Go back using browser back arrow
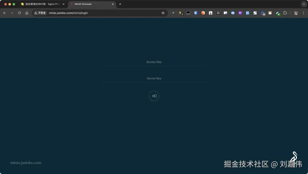This screenshot has width=308, height=174. click(5, 13)
